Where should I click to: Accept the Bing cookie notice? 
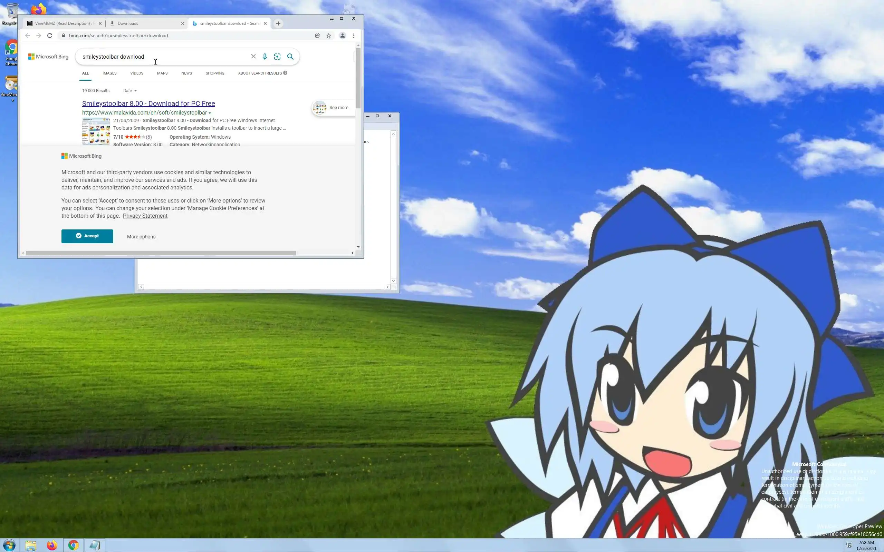click(x=87, y=236)
